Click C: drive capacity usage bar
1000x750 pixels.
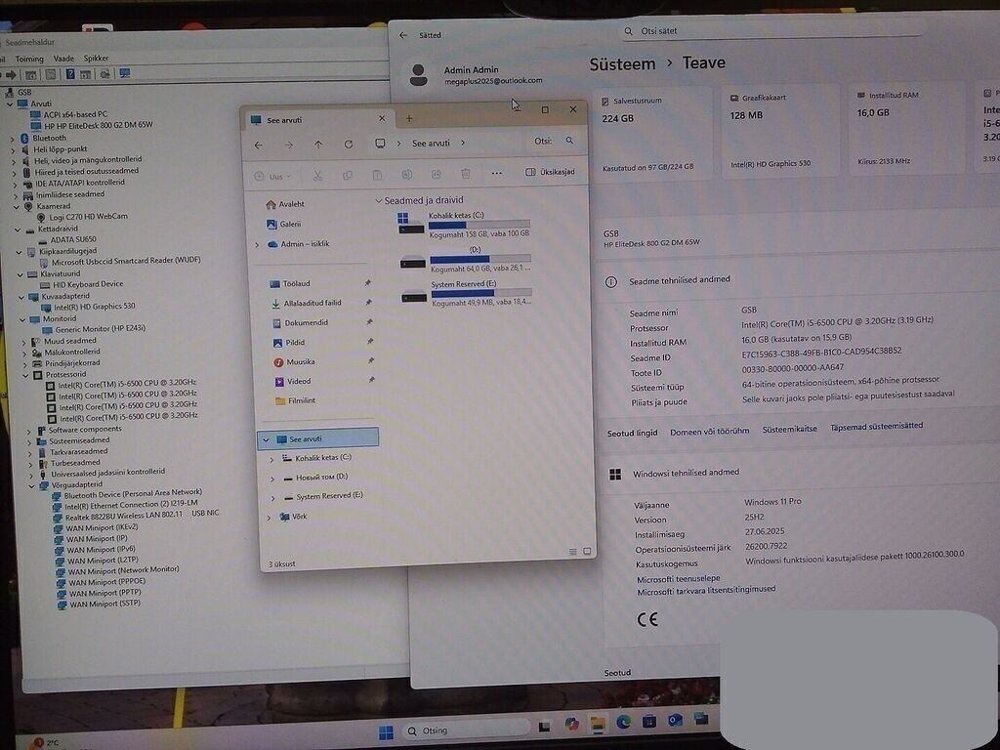pyautogui.click(x=479, y=225)
